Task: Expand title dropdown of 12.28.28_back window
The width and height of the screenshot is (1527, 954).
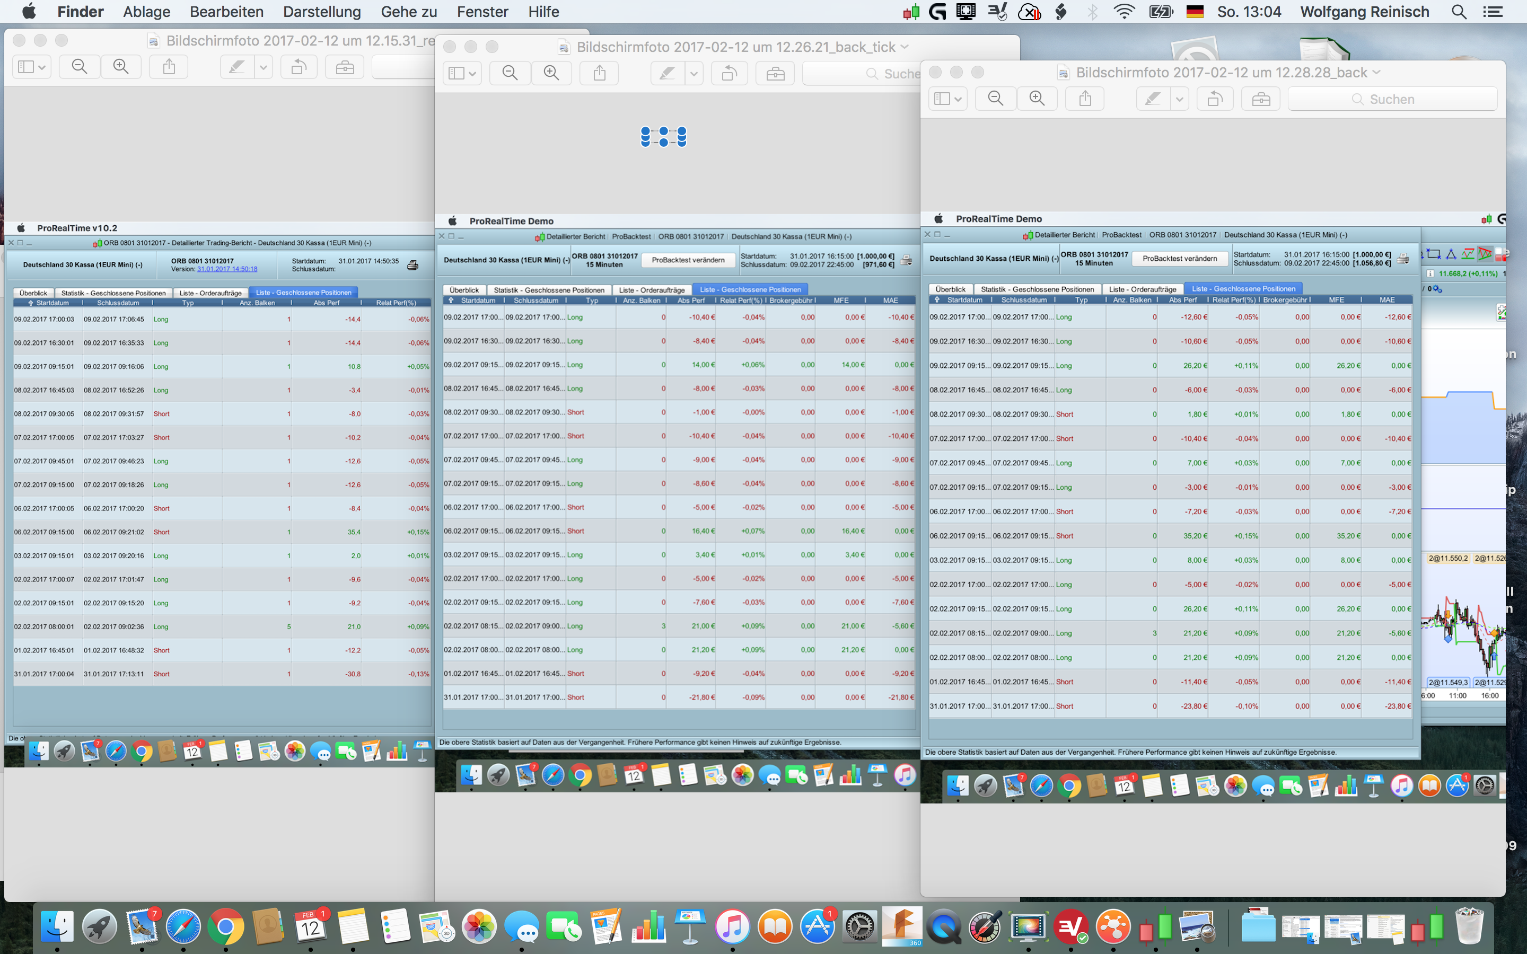Action: (x=1376, y=73)
